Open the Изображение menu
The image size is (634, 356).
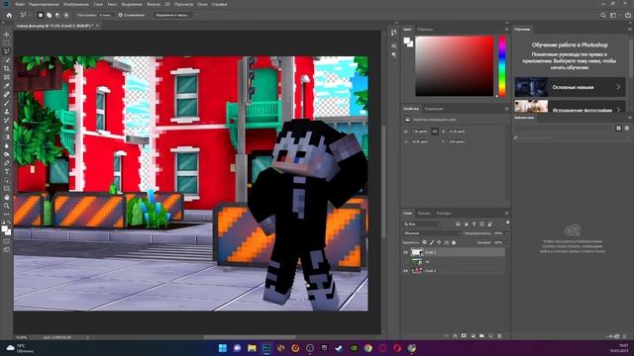76,4
